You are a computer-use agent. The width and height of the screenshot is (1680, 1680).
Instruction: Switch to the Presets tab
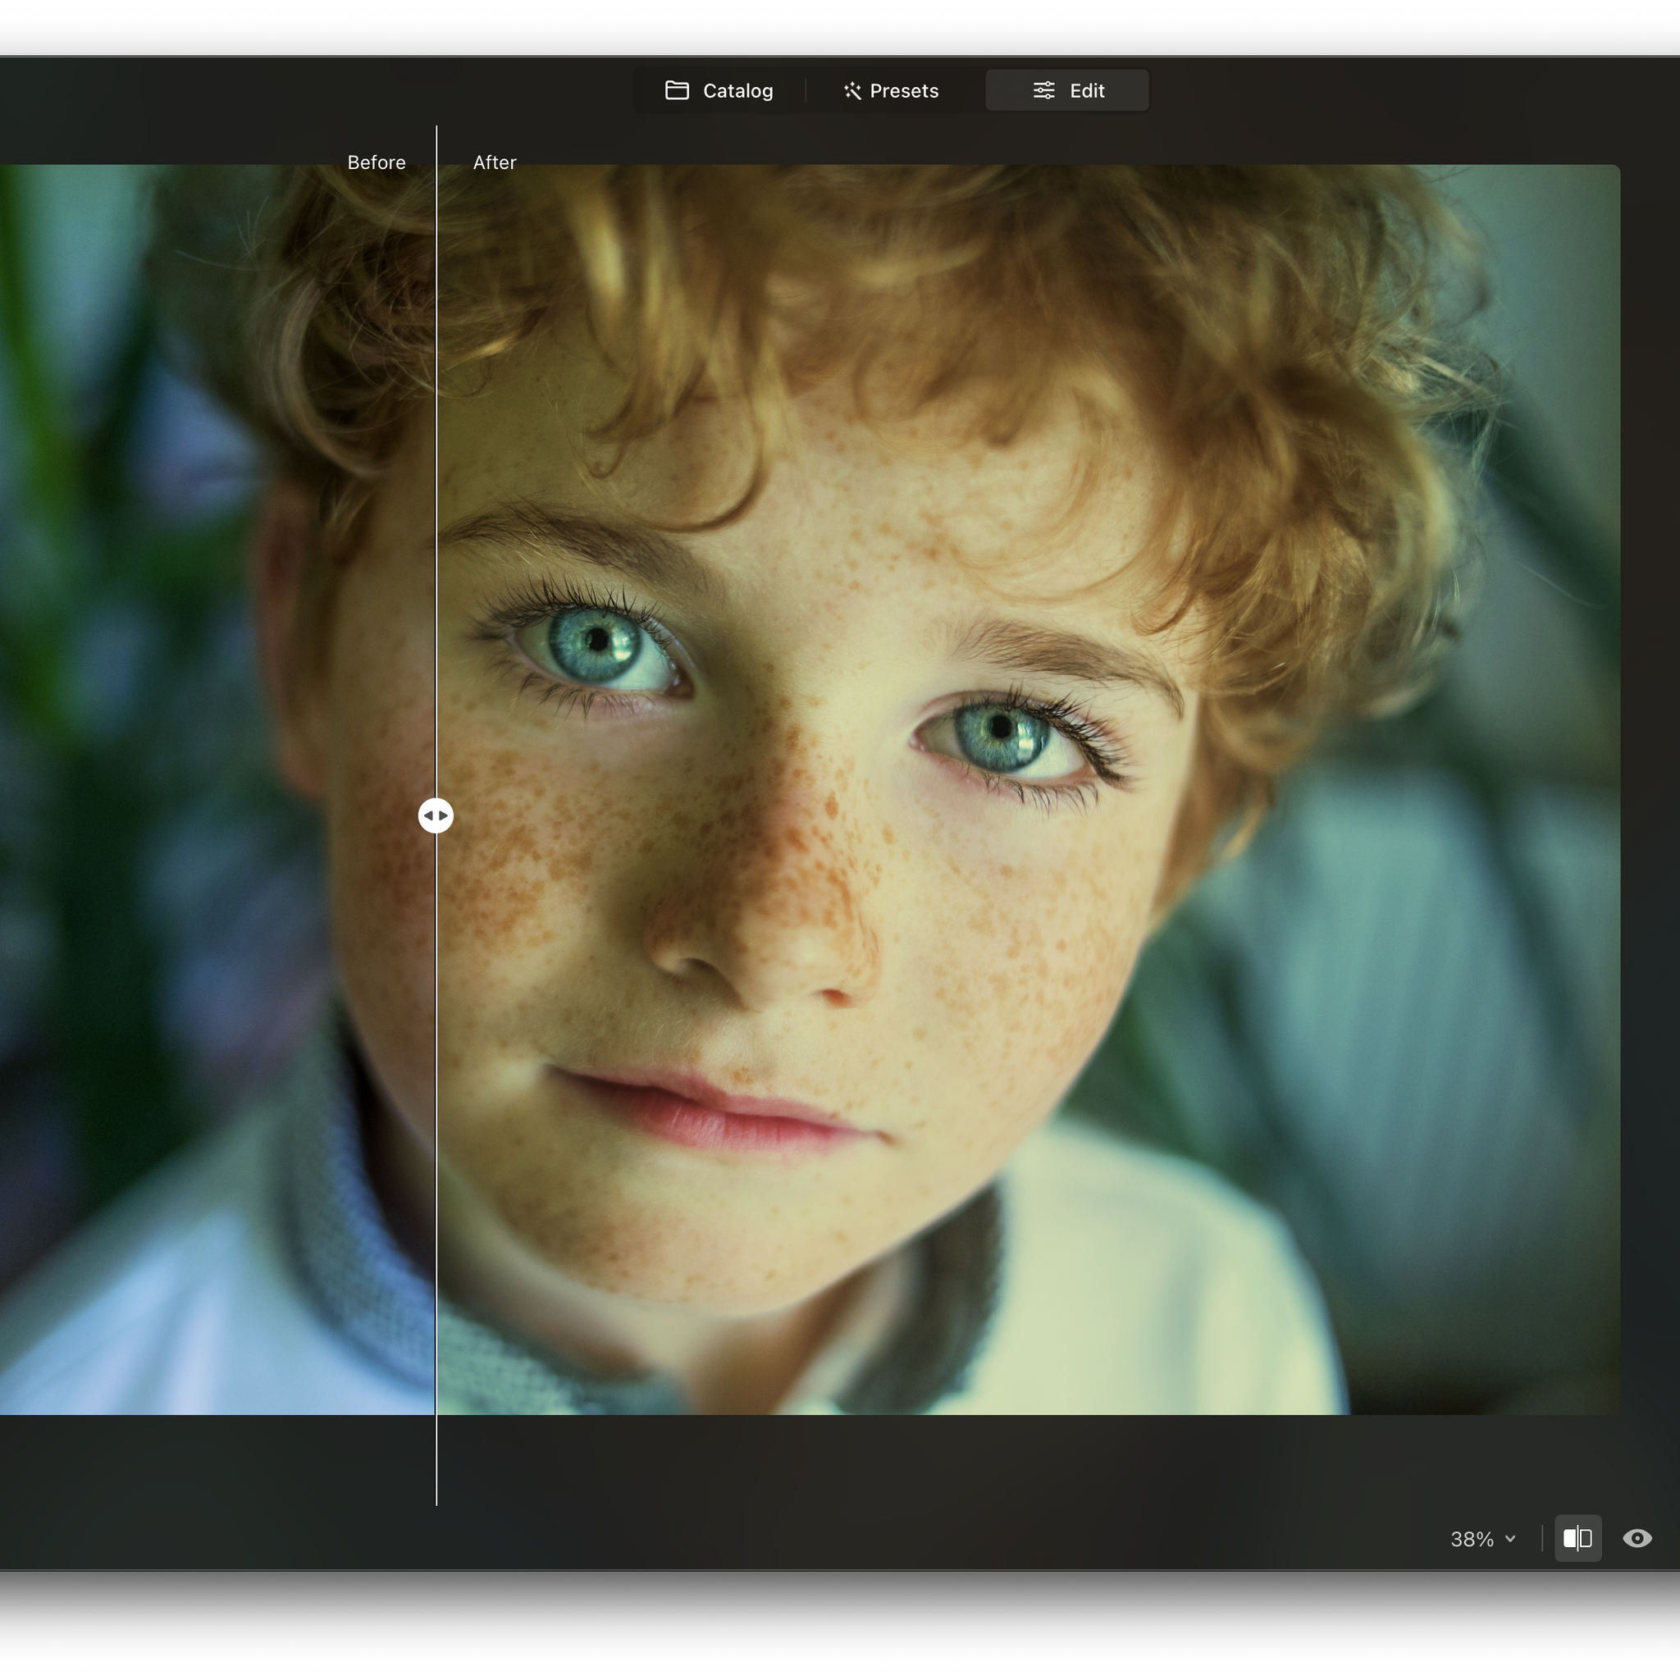coord(890,90)
